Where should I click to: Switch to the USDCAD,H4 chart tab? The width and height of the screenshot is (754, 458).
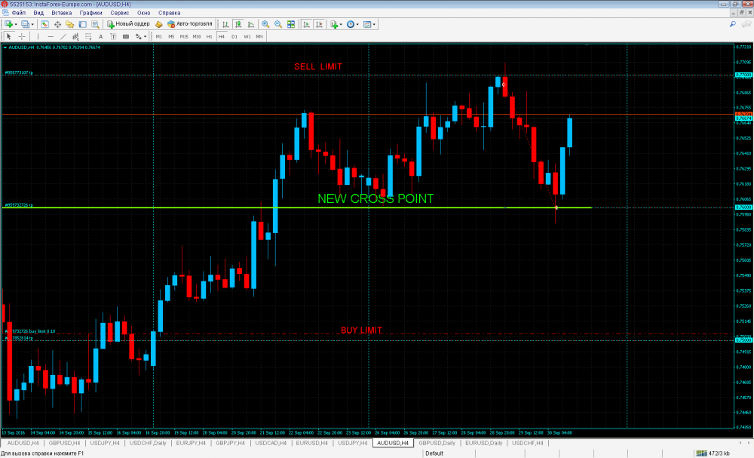pos(271,443)
